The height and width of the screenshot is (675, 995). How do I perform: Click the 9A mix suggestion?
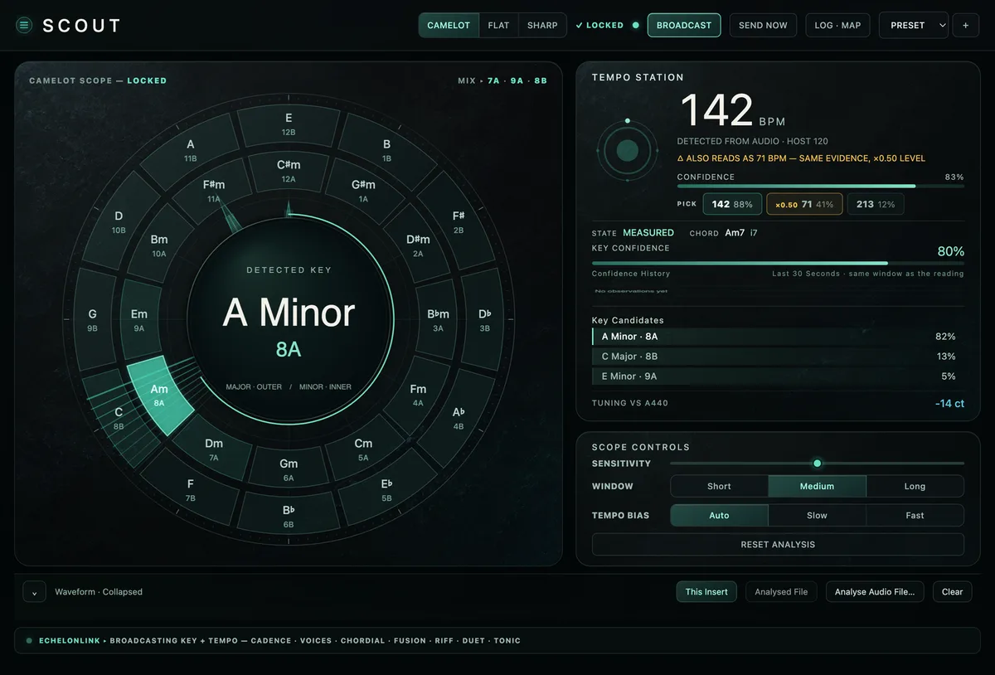click(517, 80)
